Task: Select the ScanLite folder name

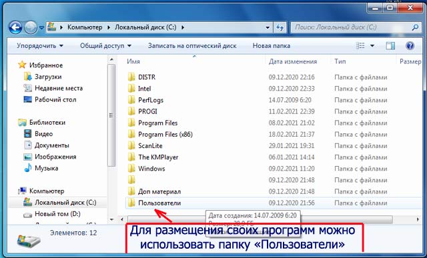Action: tap(150, 145)
